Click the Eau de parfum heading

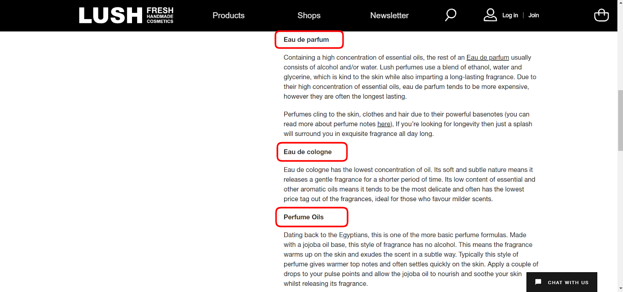point(306,40)
